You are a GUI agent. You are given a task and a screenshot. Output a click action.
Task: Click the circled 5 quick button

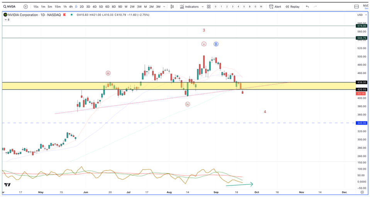tap(244, 7)
